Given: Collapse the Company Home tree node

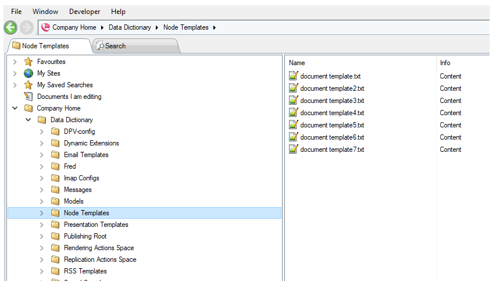Looking at the screenshot, I should (x=15, y=108).
